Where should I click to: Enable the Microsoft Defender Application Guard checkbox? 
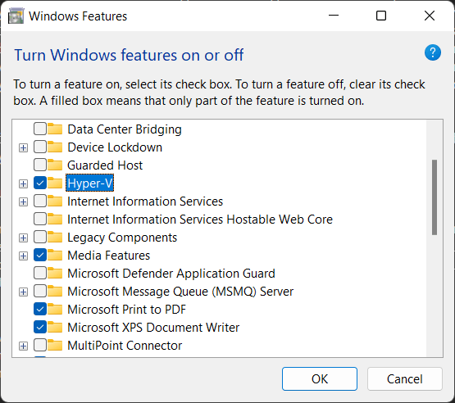(40, 273)
